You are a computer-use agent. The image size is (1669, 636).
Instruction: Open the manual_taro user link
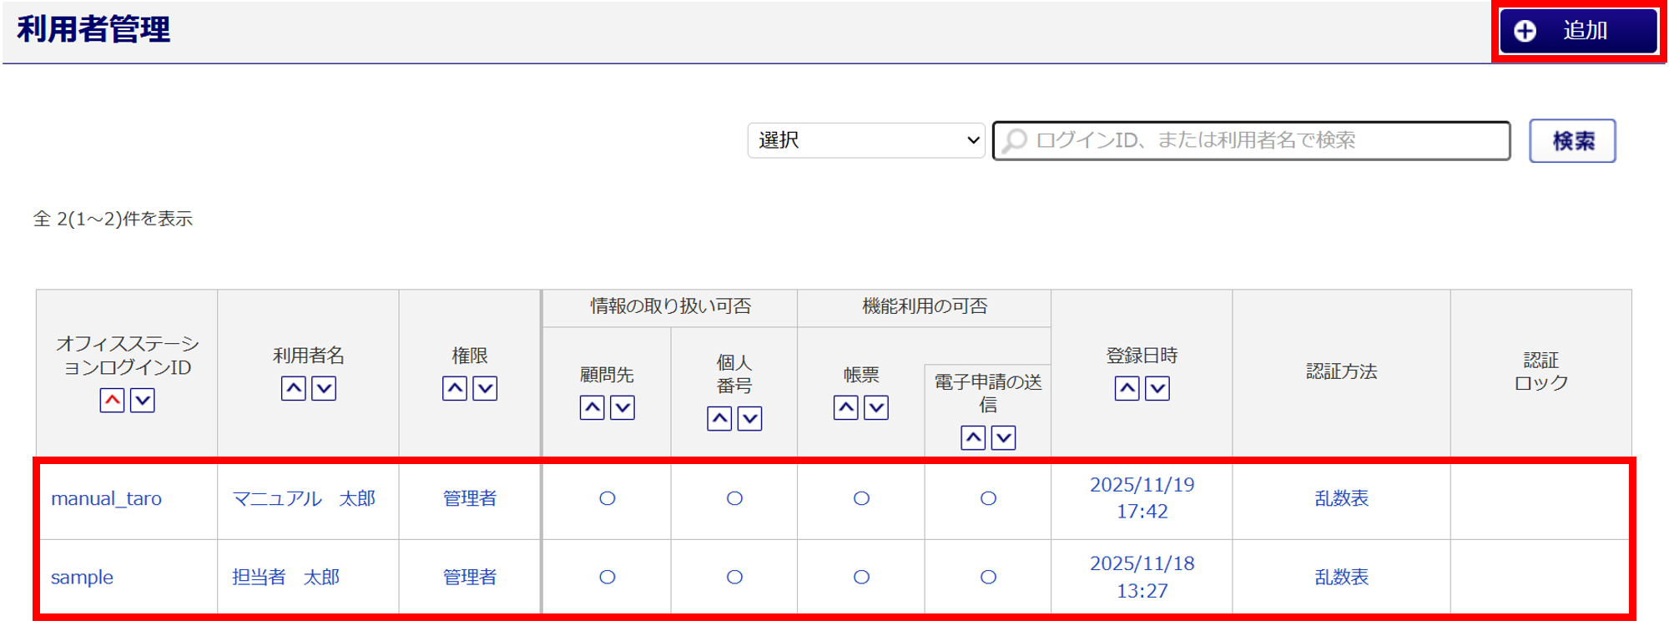[106, 498]
